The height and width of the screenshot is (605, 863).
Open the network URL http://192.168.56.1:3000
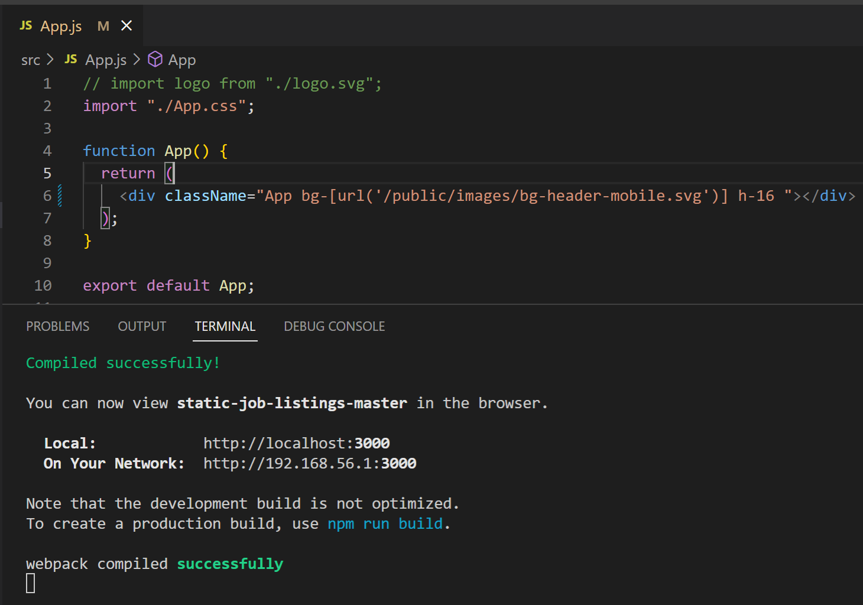click(x=309, y=463)
